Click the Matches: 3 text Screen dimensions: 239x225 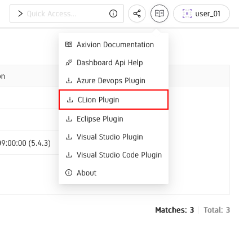tap(175, 210)
